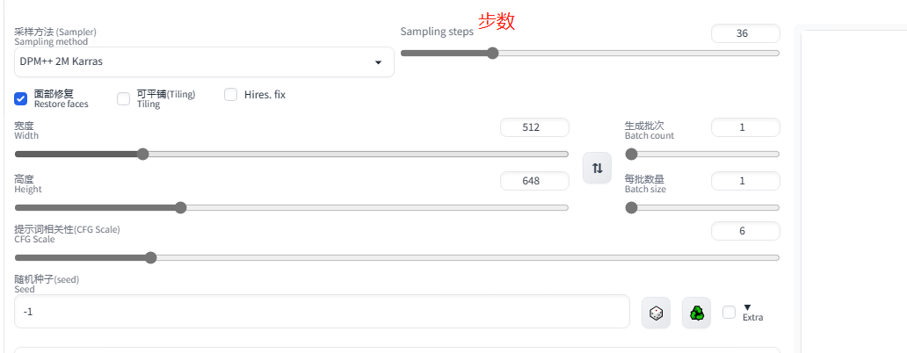The image size is (907, 353).
Task: Click the Sampling steps slider handle
Action: pyautogui.click(x=492, y=53)
